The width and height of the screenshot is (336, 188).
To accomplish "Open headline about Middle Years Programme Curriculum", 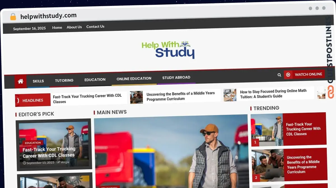I will tap(180, 96).
